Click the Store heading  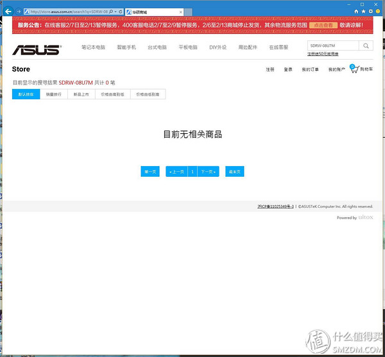pos(21,69)
